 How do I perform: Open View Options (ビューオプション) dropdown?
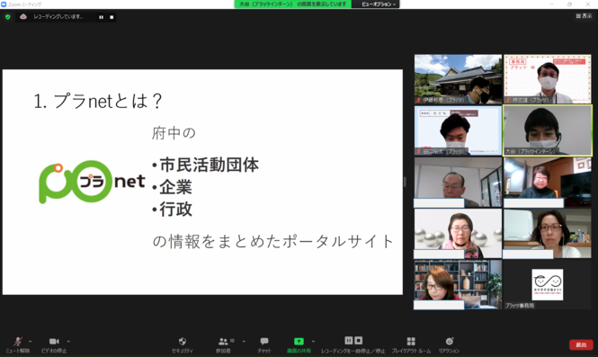[379, 4]
